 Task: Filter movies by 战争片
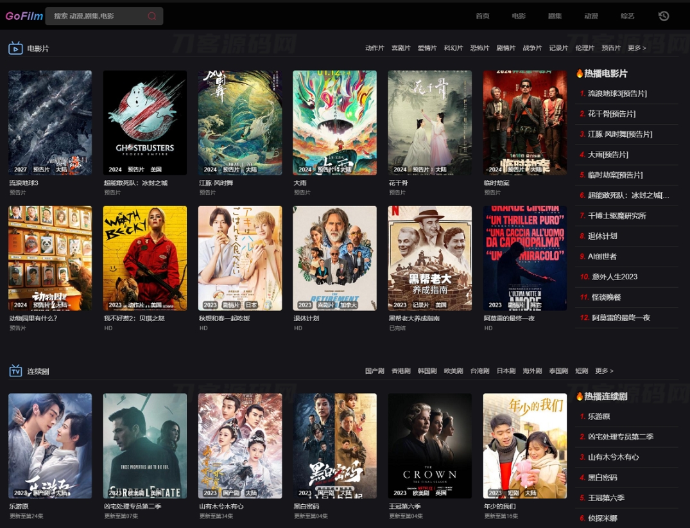pos(532,48)
